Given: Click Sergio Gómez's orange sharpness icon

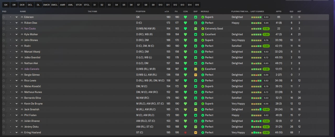Looking at the screenshot, I should click(x=196, y=75).
